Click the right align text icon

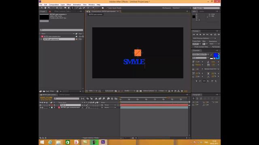201,98
